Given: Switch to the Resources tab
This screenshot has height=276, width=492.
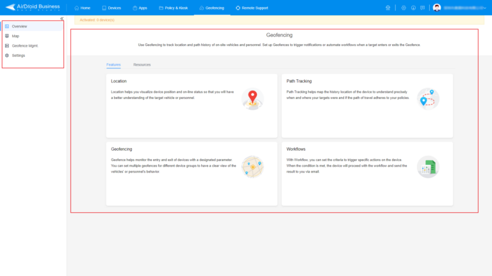Looking at the screenshot, I should (x=142, y=65).
